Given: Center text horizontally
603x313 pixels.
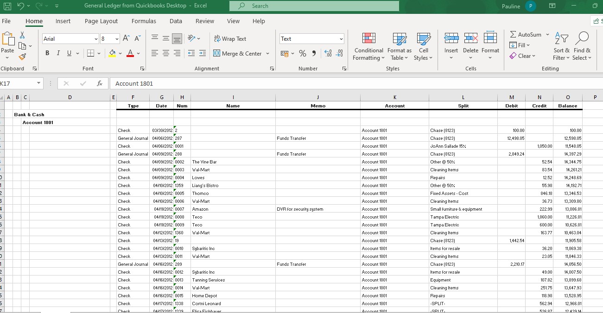Looking at the screenshot, I should [x=166, y=53].
